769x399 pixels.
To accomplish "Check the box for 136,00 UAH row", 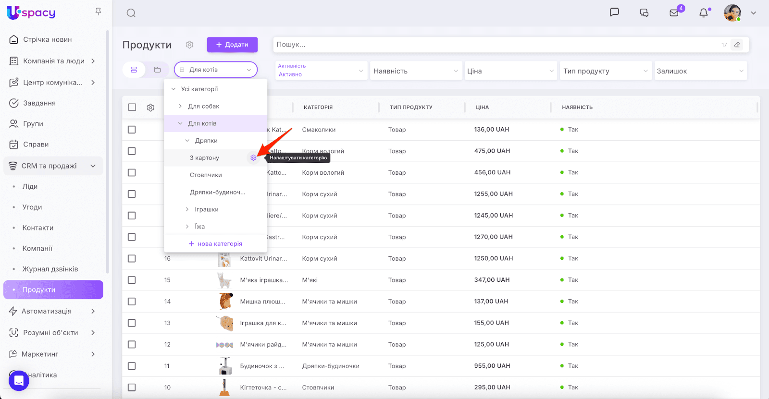I will pyautogui.click(x=132, y=130).
